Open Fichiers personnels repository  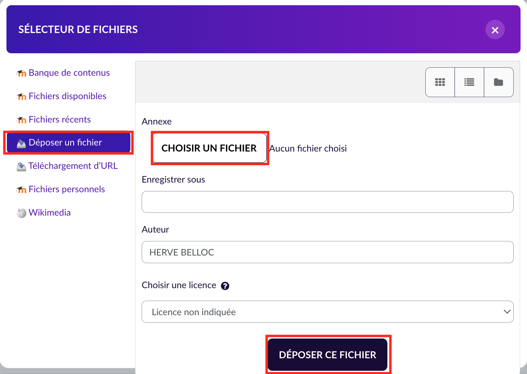tap(67, 189)
